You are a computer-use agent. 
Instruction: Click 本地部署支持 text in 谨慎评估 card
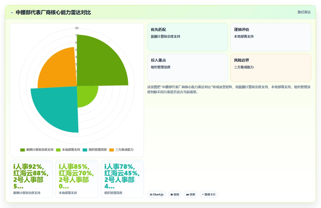[244, 36]
